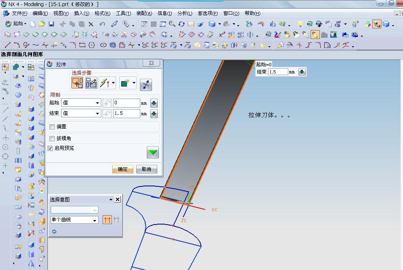
Task: Open the direction vector options arrow
Action: pos(113,83)
